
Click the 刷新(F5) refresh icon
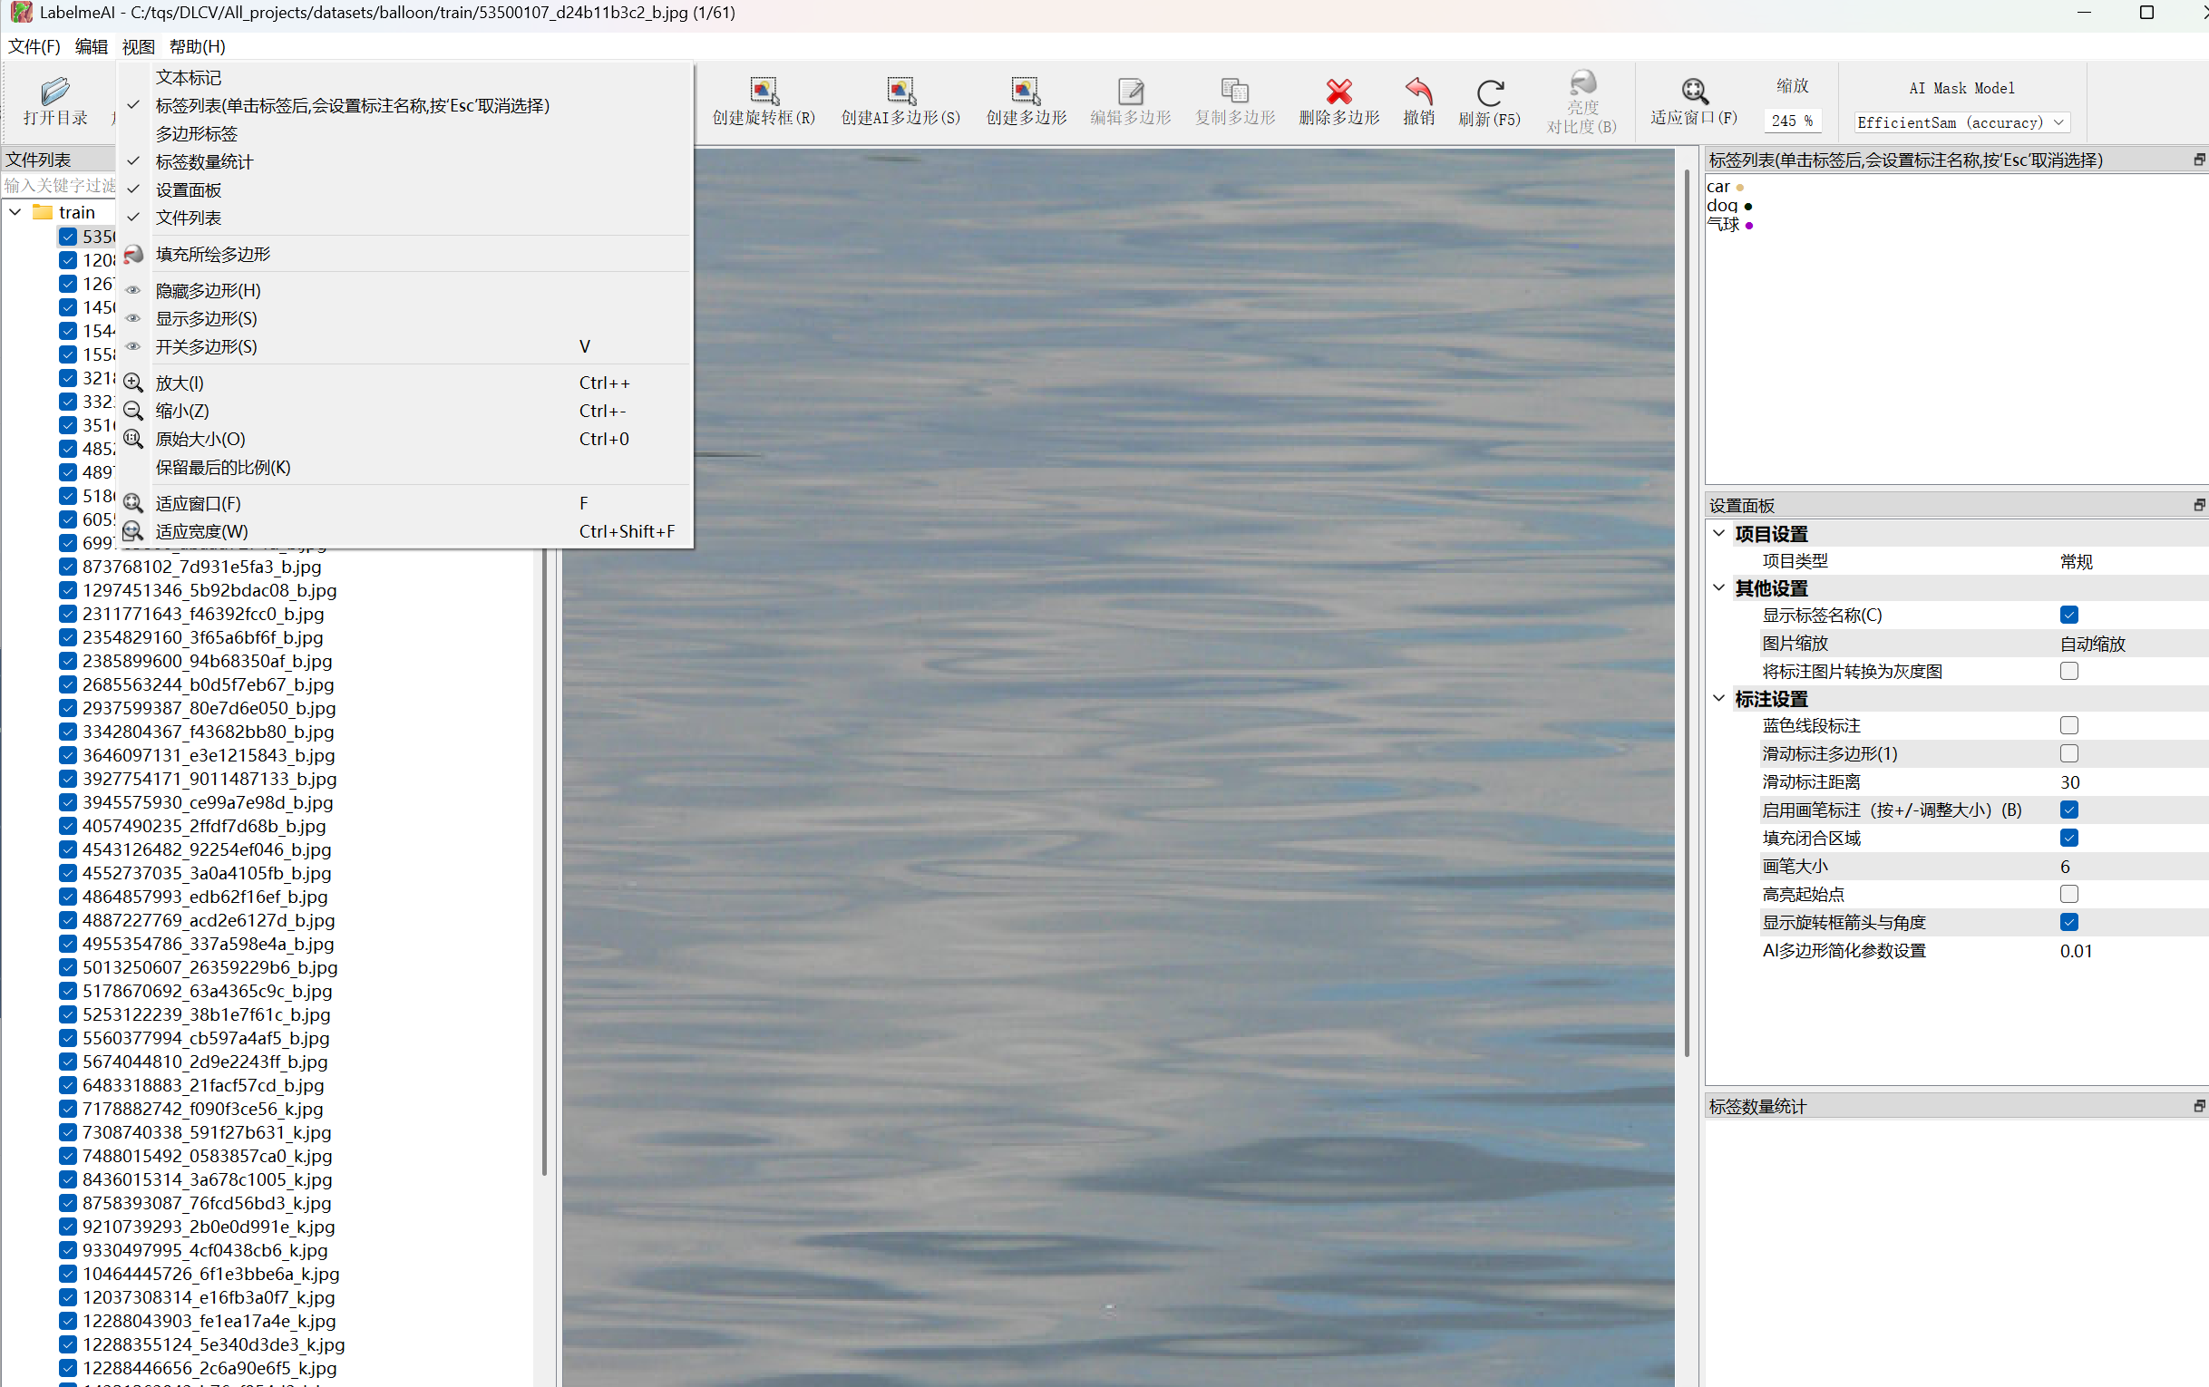pos(1489,92)
